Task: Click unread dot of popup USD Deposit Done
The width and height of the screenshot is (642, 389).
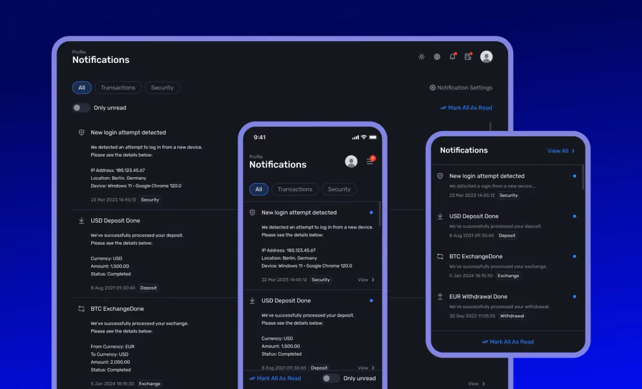Action: (x=575, y=216)
